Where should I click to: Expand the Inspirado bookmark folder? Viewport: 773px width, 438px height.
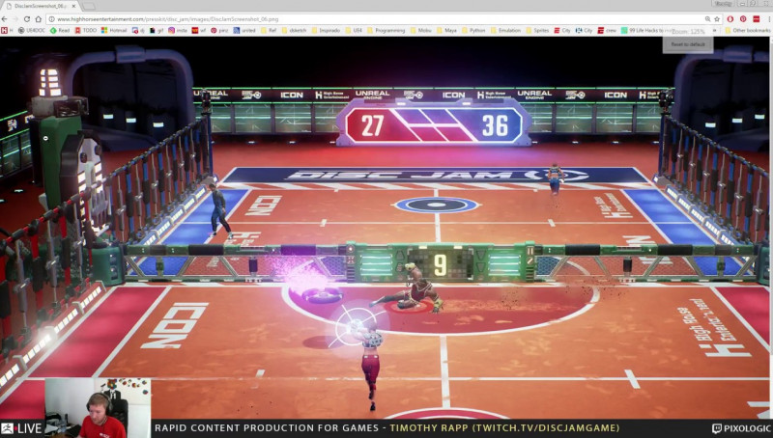(326, 31)
